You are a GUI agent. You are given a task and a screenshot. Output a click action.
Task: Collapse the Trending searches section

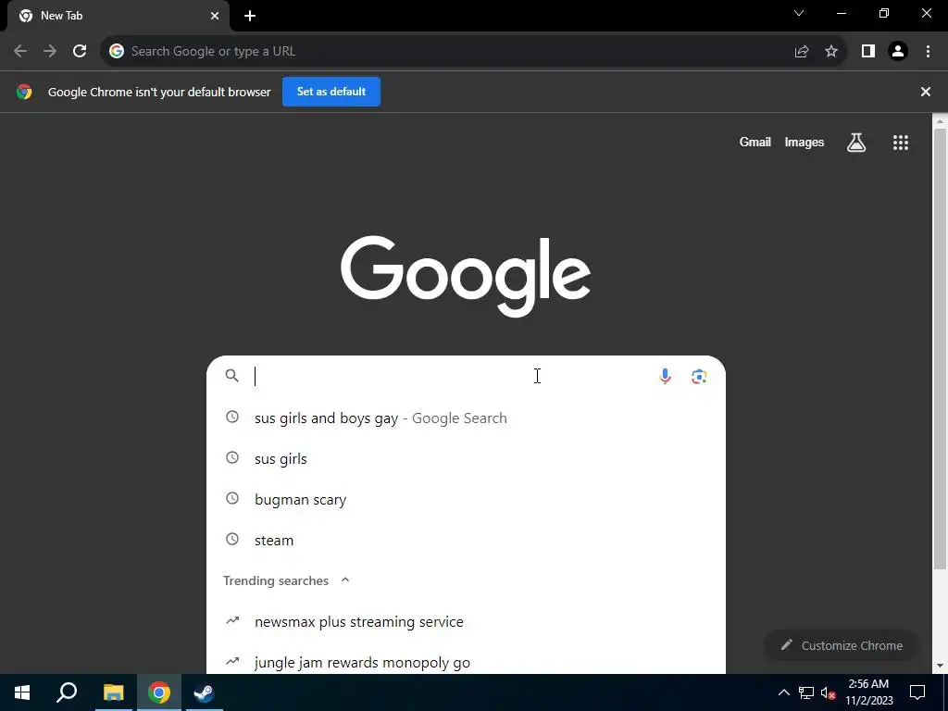(345, 580)
